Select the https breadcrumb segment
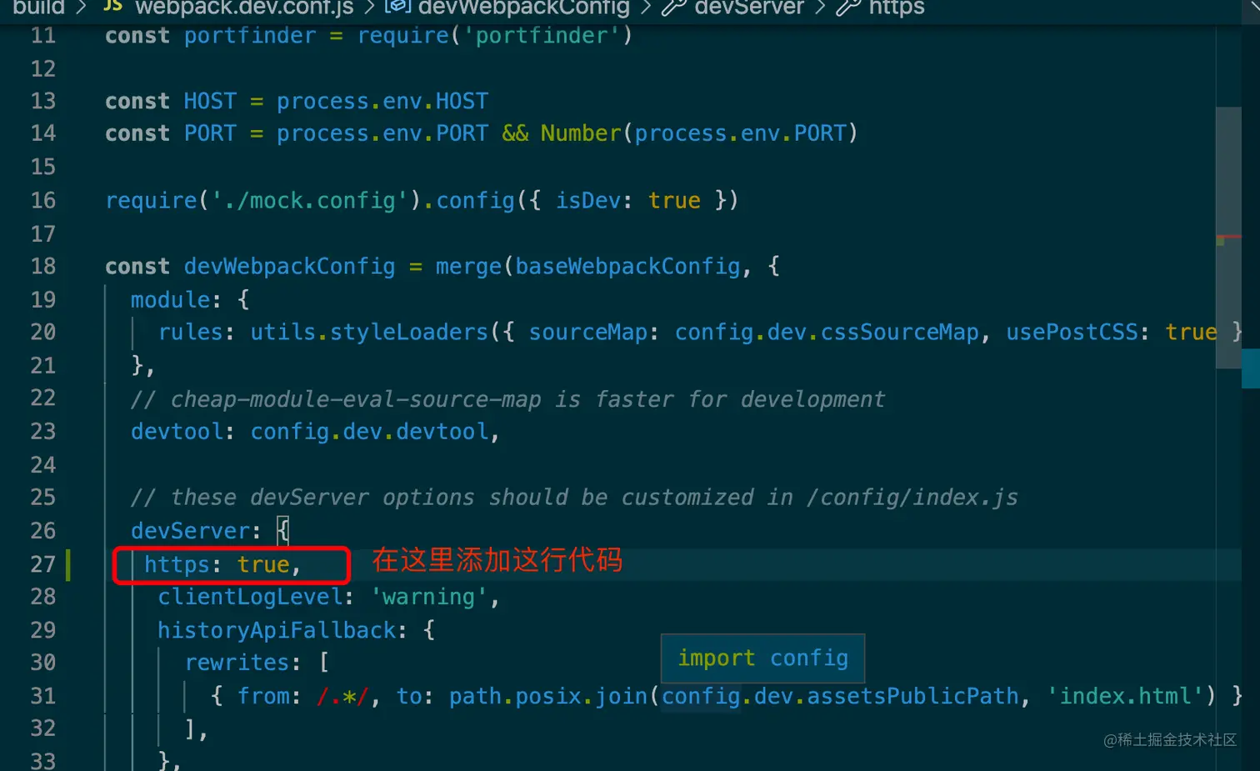The image size is (1260, 771). point(896,8)
